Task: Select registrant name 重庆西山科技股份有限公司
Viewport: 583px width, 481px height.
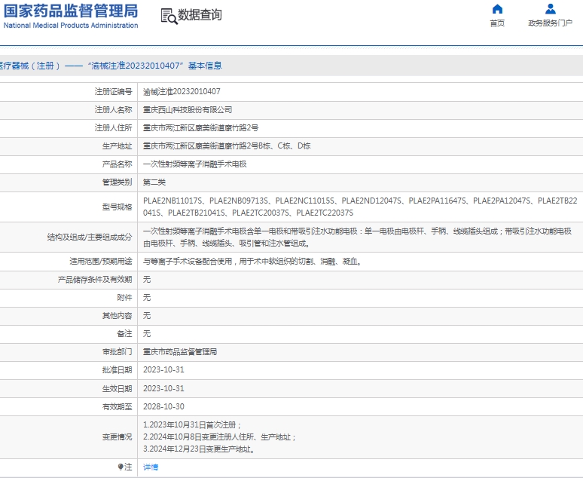Action: pos(188,110)
